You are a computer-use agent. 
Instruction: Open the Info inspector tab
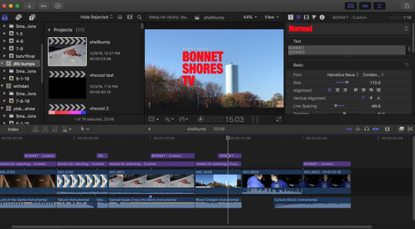pos(322,17)
